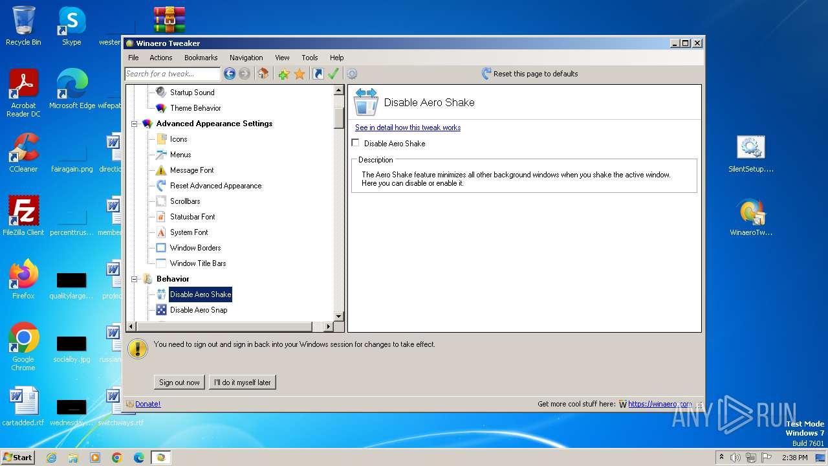Open the Tools menu
Viewport: 828px width, 466px height.
pos(310,58)
